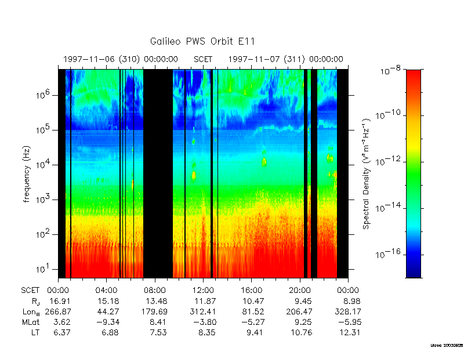
Task: Click the SCET time value 04:00
Action: click(x=107, y=291)
